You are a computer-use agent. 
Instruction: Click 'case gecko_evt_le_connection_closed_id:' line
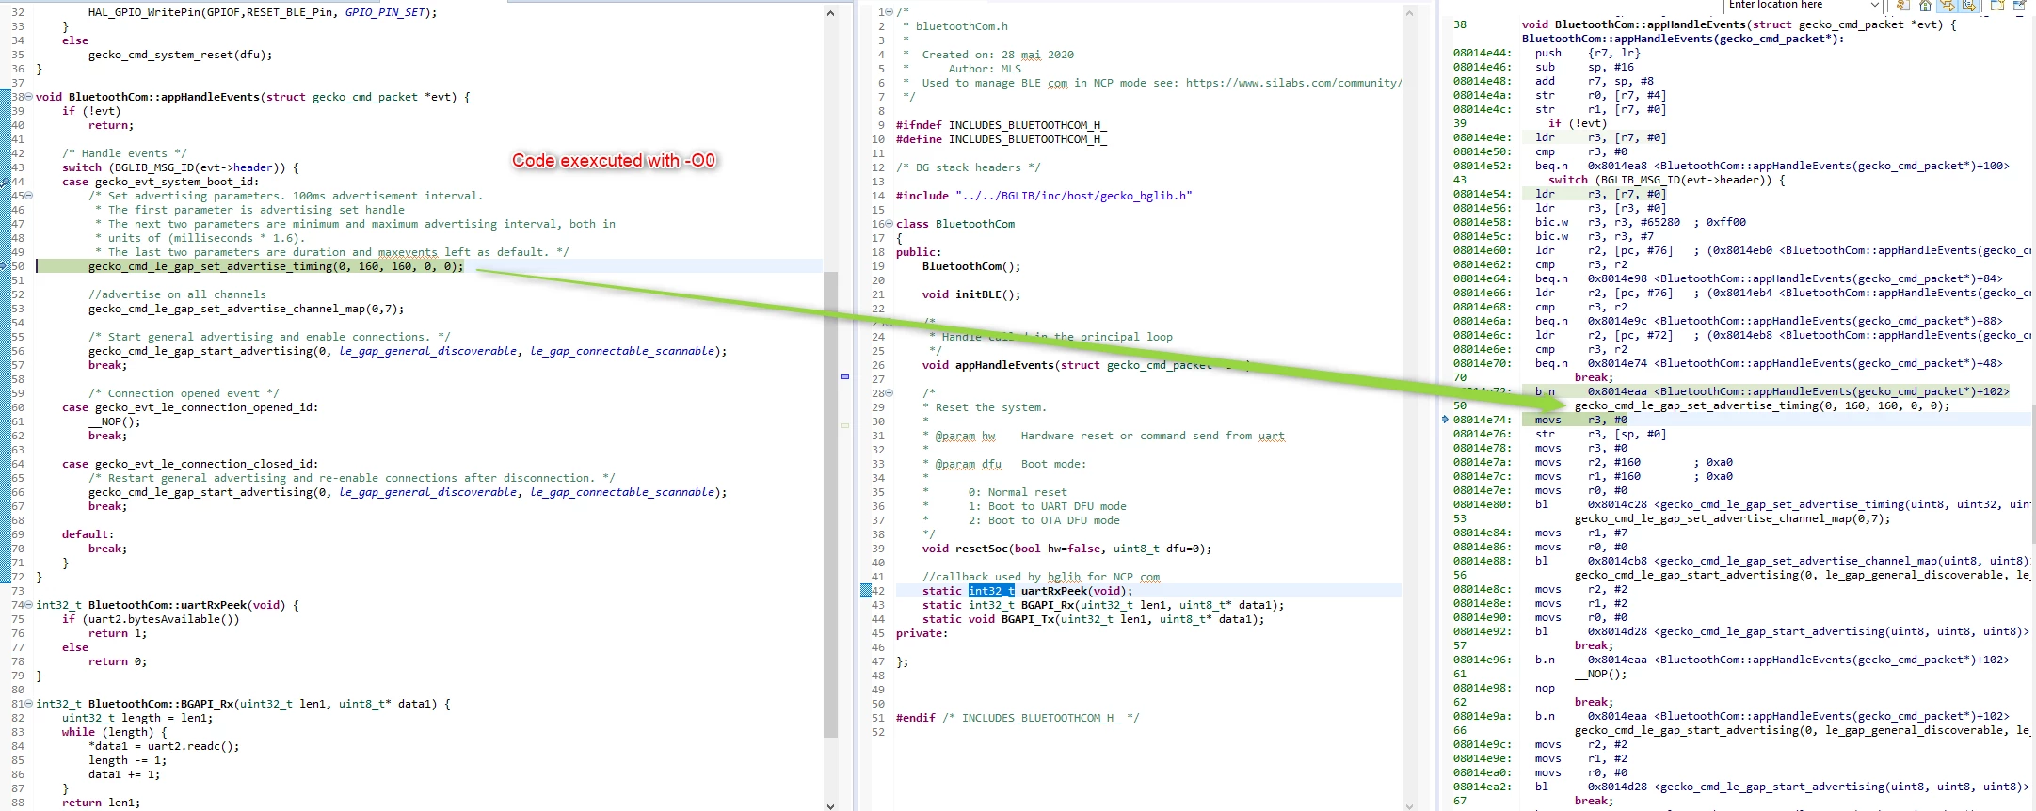(x=190, y=464)
